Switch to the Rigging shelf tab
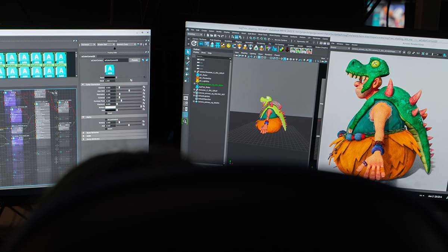448x252 pixels. click(239, 42)
